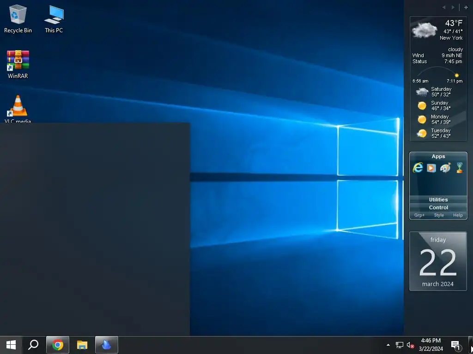Click Tuesday's partly sunny forecast icon
Screen dimensions: 473x354
(x=422, y=133)
